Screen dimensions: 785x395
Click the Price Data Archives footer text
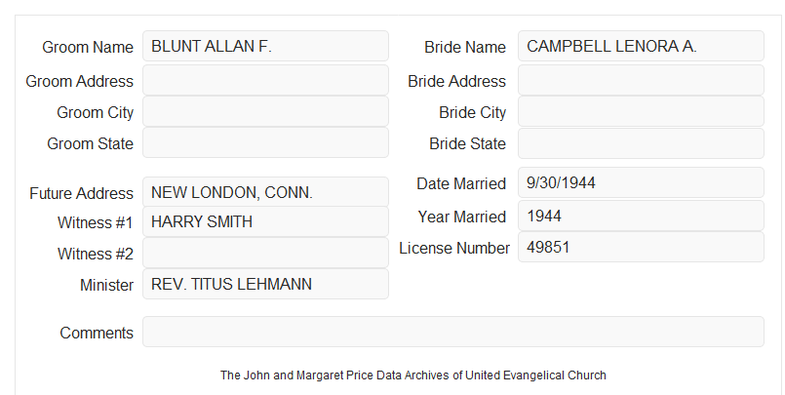click(x=413, y=375)
